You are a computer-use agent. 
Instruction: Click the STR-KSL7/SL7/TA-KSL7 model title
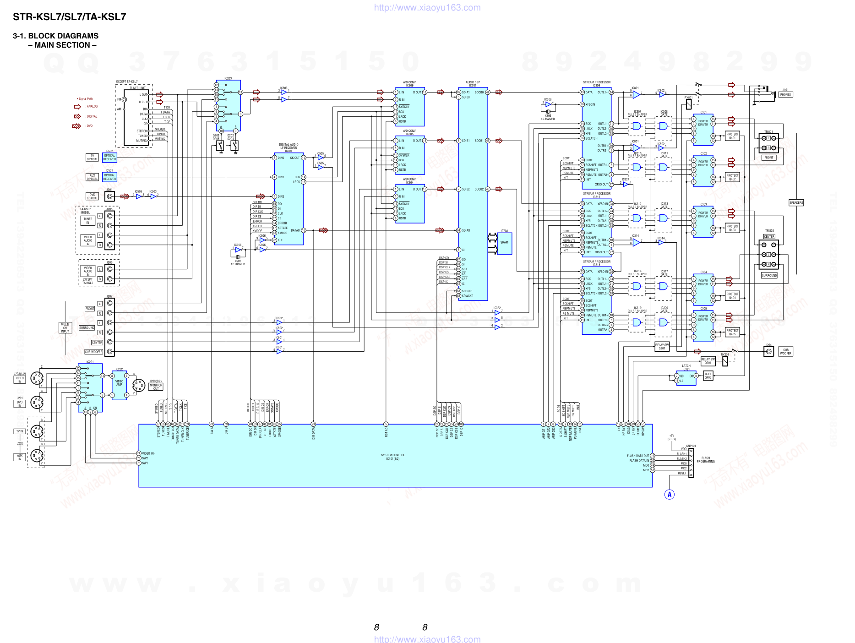69,17
